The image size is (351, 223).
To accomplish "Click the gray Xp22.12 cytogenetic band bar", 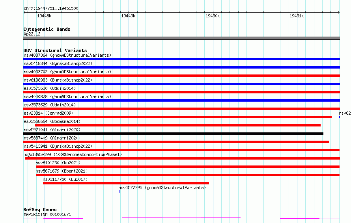I will click(x=181, y=38).
